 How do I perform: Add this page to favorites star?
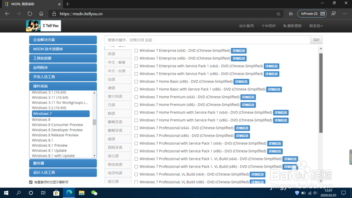pyautogui.click(x=278, y=14)
